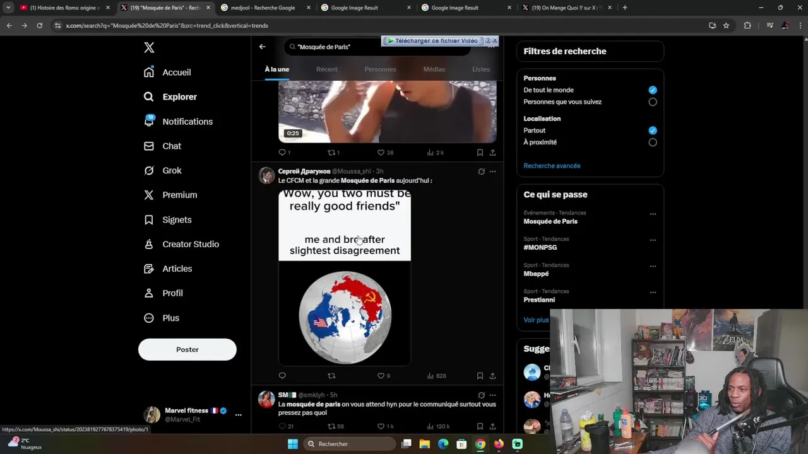The image size is (808, 454).
Task: Open Accueil home page
Action: 167,73
